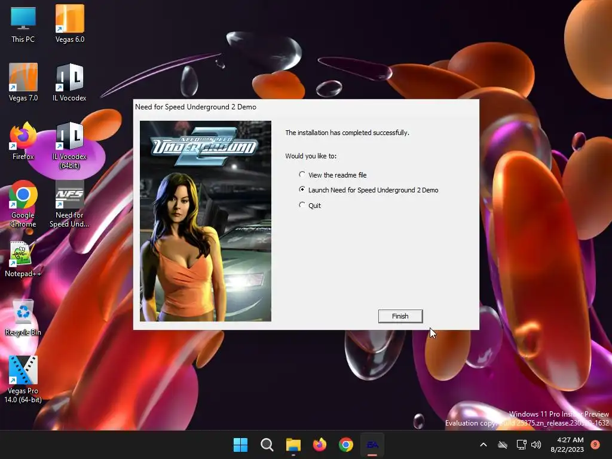This screenshot has width=612, height=459.
Task: Select the IL Vocodex desktop shortcut
Action: click(69, 82)
